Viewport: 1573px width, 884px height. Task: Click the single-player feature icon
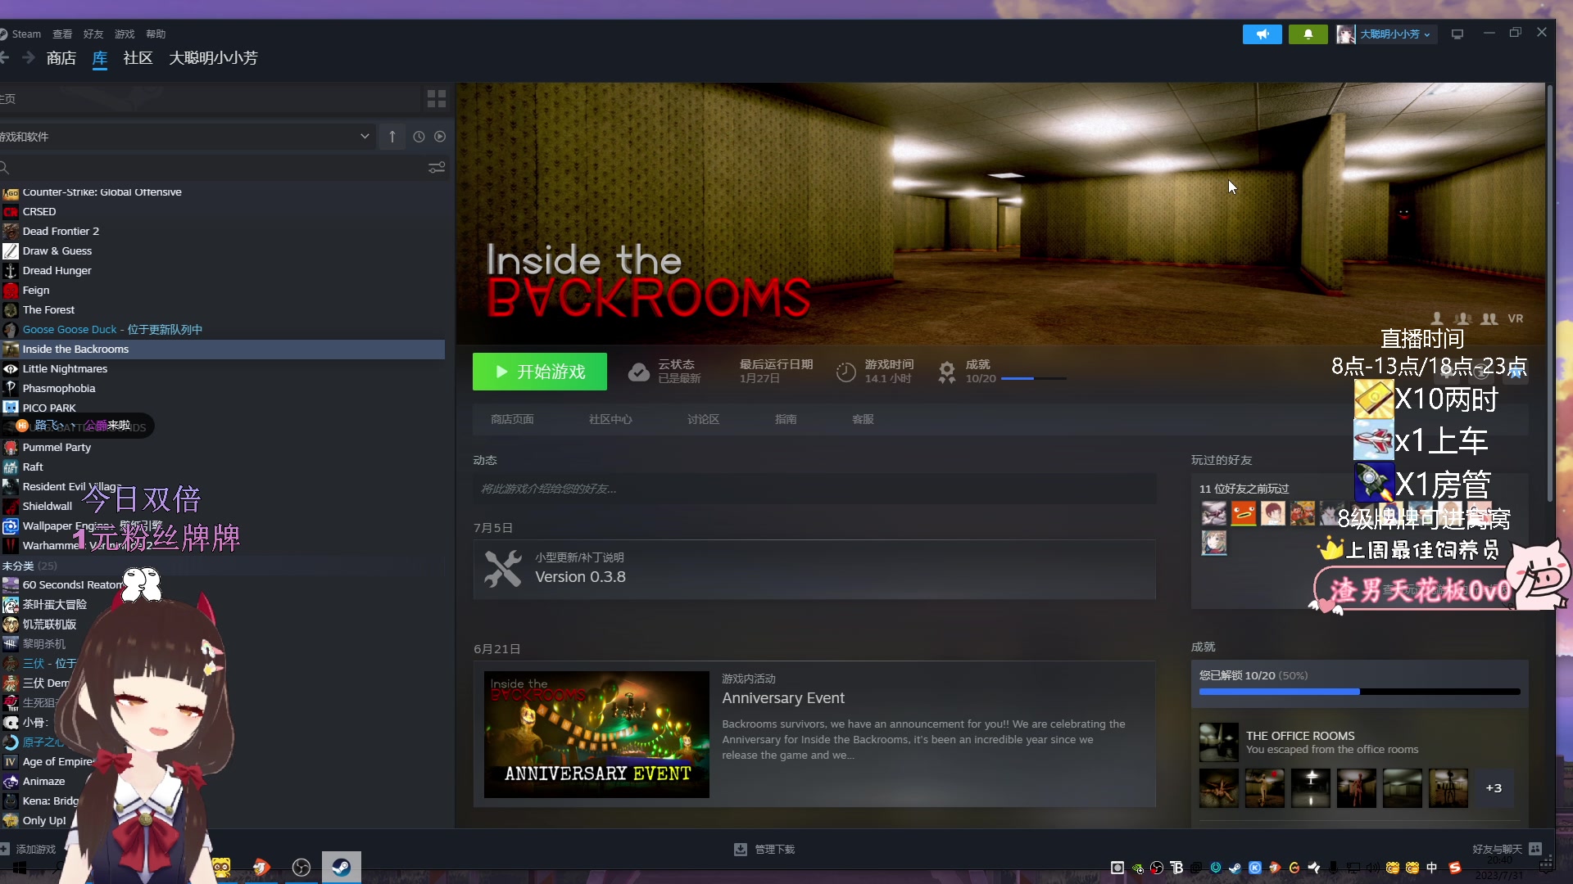pos(1437,319)
